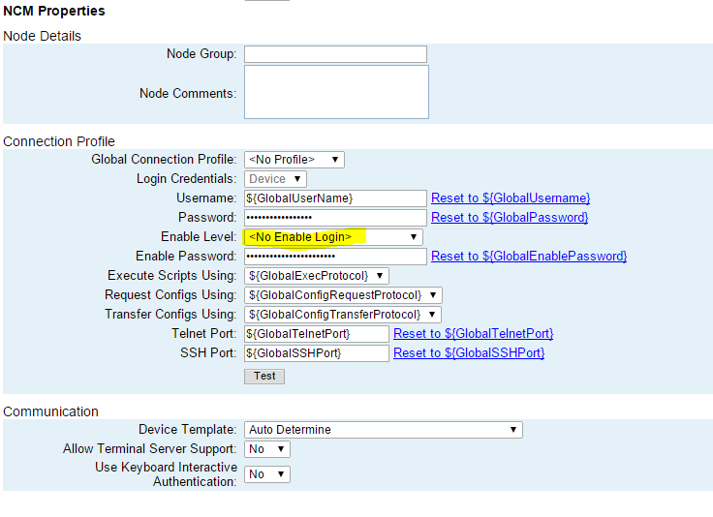Click the Enable Level label

pos(199,236)
